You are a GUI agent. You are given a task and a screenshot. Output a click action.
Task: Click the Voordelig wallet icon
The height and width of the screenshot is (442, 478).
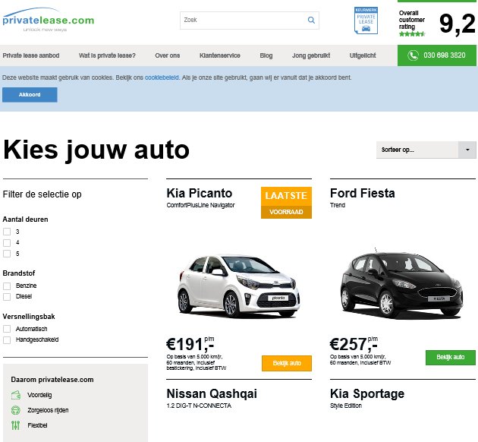click(x=16, y=395)
